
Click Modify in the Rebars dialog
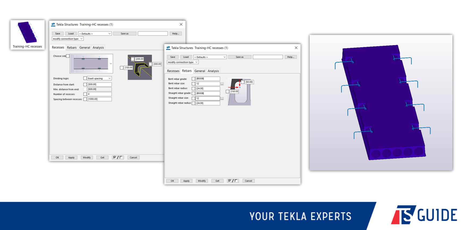pos(202,181)
